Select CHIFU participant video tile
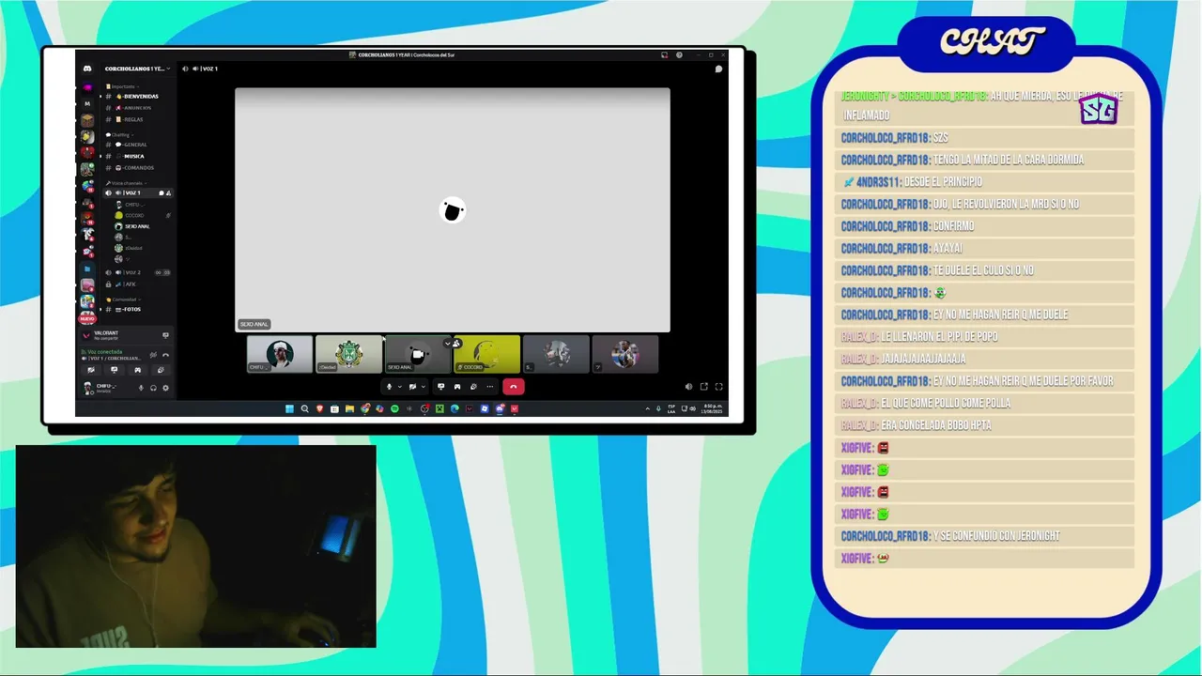 point(279,354)
